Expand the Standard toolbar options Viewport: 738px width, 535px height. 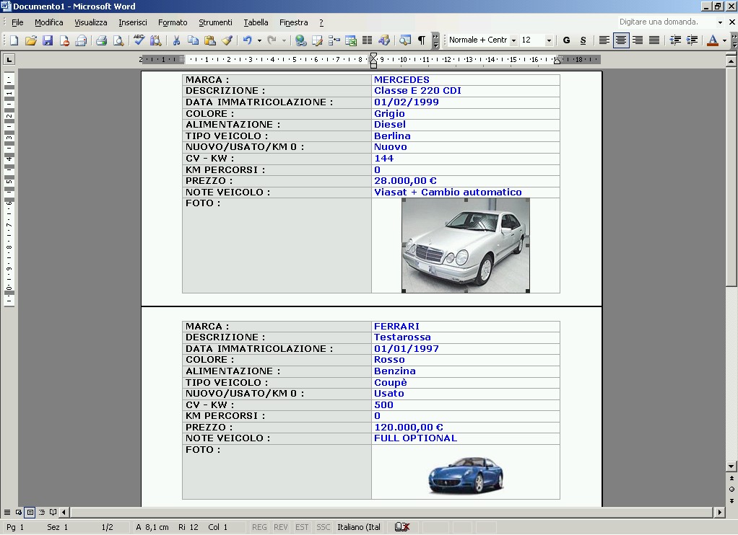pyautogui.click(x=436, y=40)
